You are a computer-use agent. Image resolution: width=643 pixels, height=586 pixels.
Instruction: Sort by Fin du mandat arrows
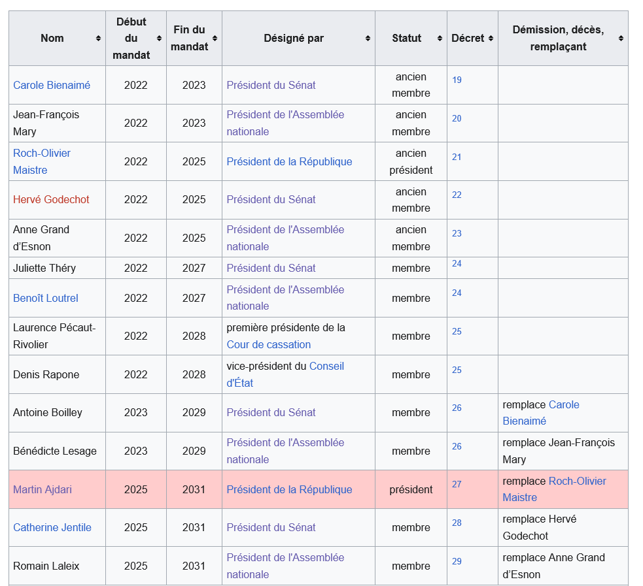(215, 38)
